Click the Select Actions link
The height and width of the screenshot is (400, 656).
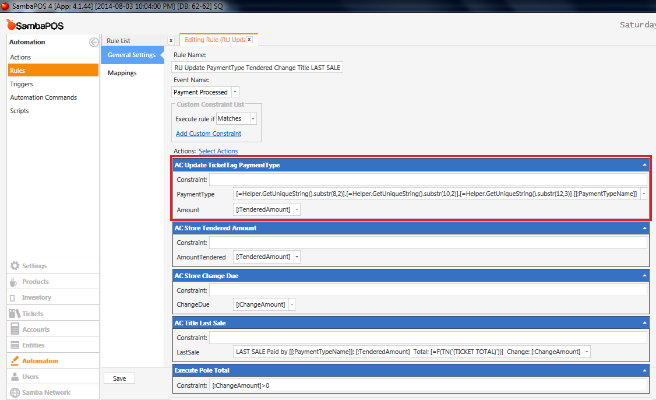click(x=218, y=151)
